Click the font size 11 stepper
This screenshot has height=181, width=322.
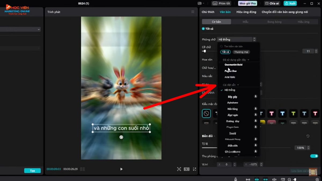316,51
